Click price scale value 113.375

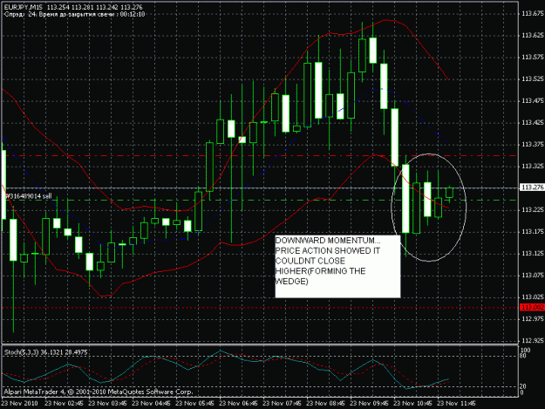click(x=532, y=145)
